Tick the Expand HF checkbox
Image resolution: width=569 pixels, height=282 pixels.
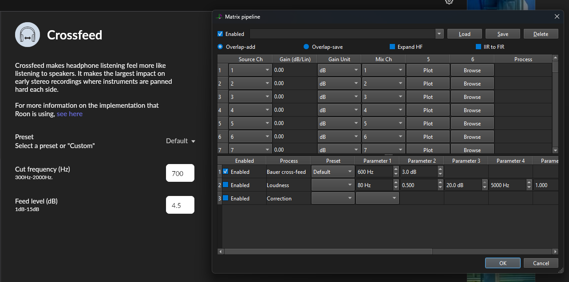coord(392,47)
